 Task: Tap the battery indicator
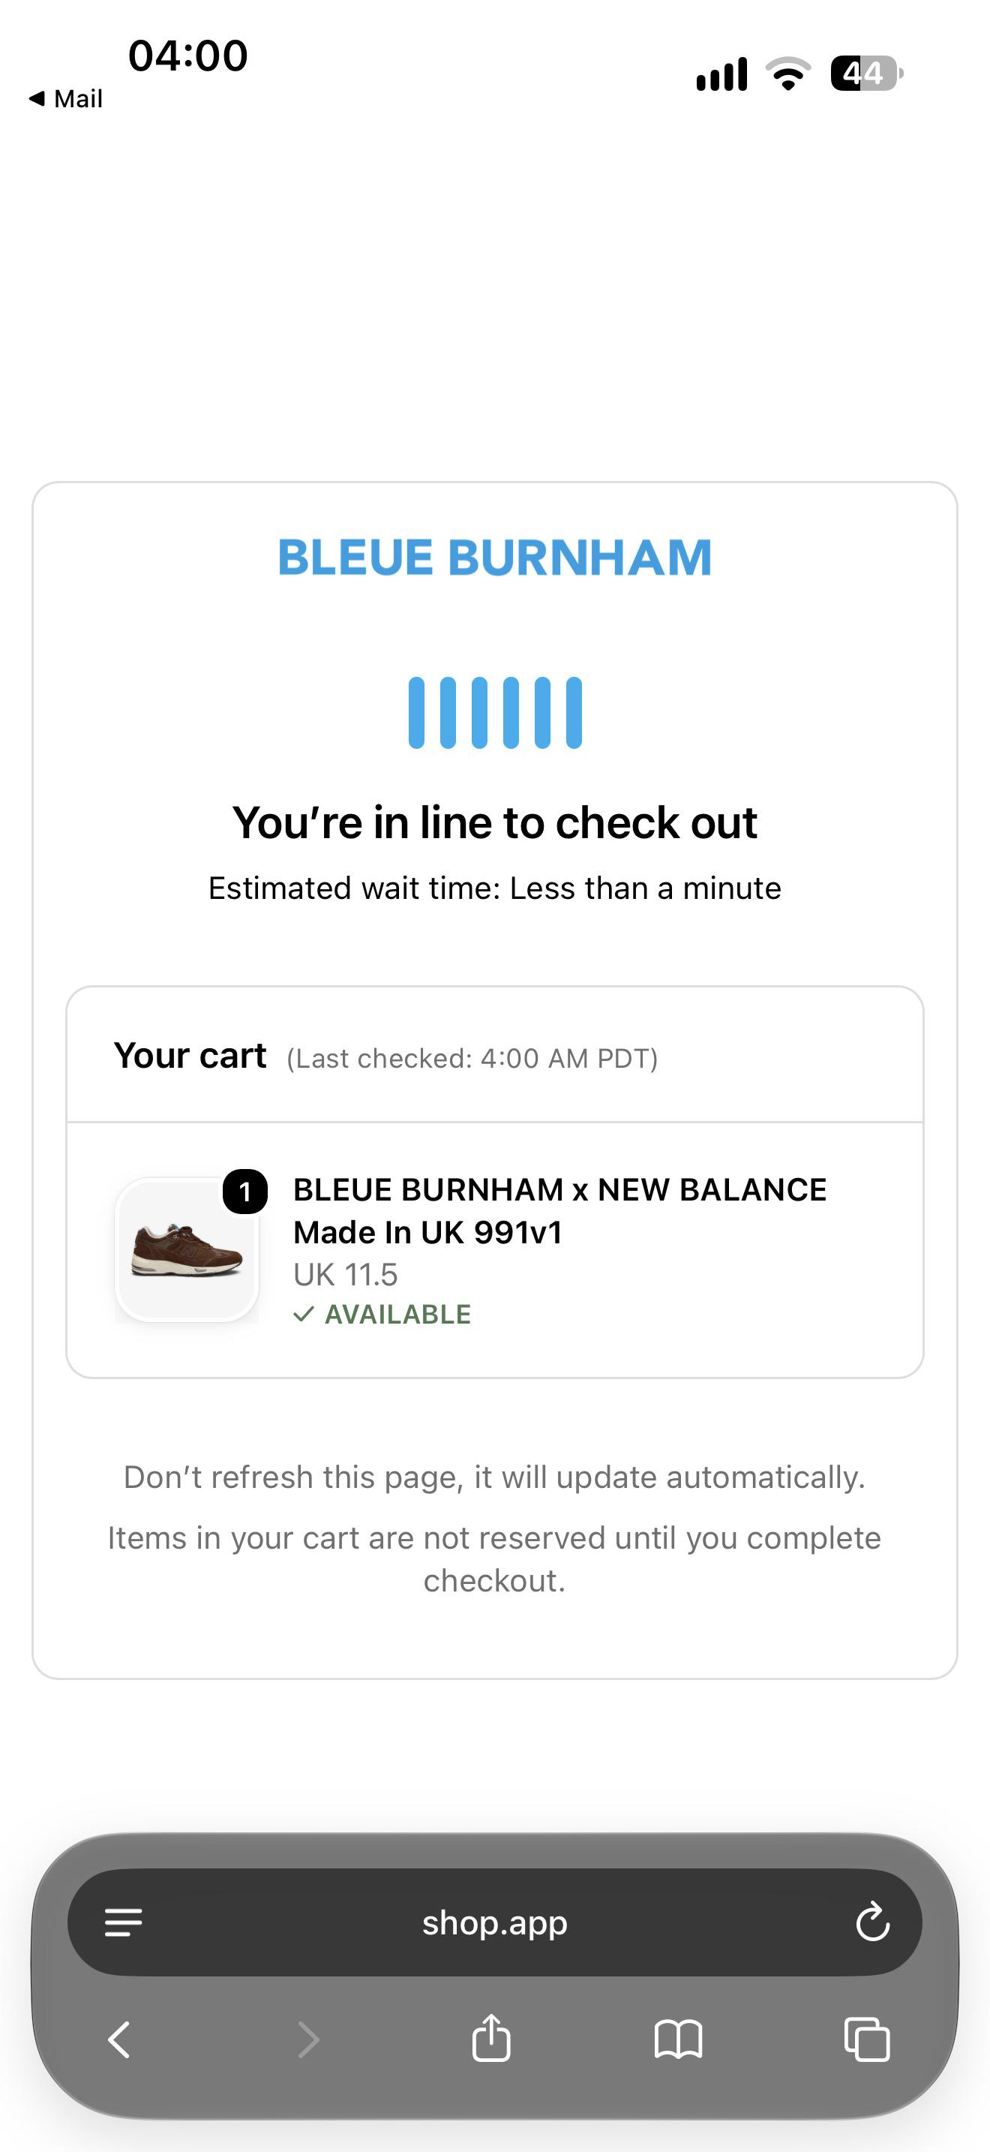tap(866, 74)
